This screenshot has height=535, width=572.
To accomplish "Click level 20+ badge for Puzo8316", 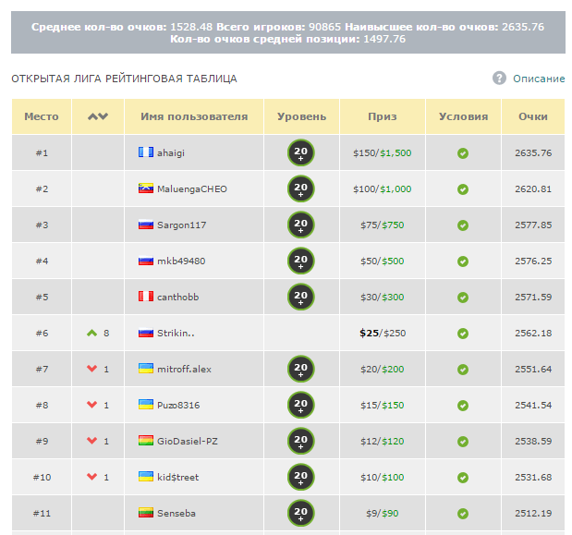I will click(x=301, y=405).
